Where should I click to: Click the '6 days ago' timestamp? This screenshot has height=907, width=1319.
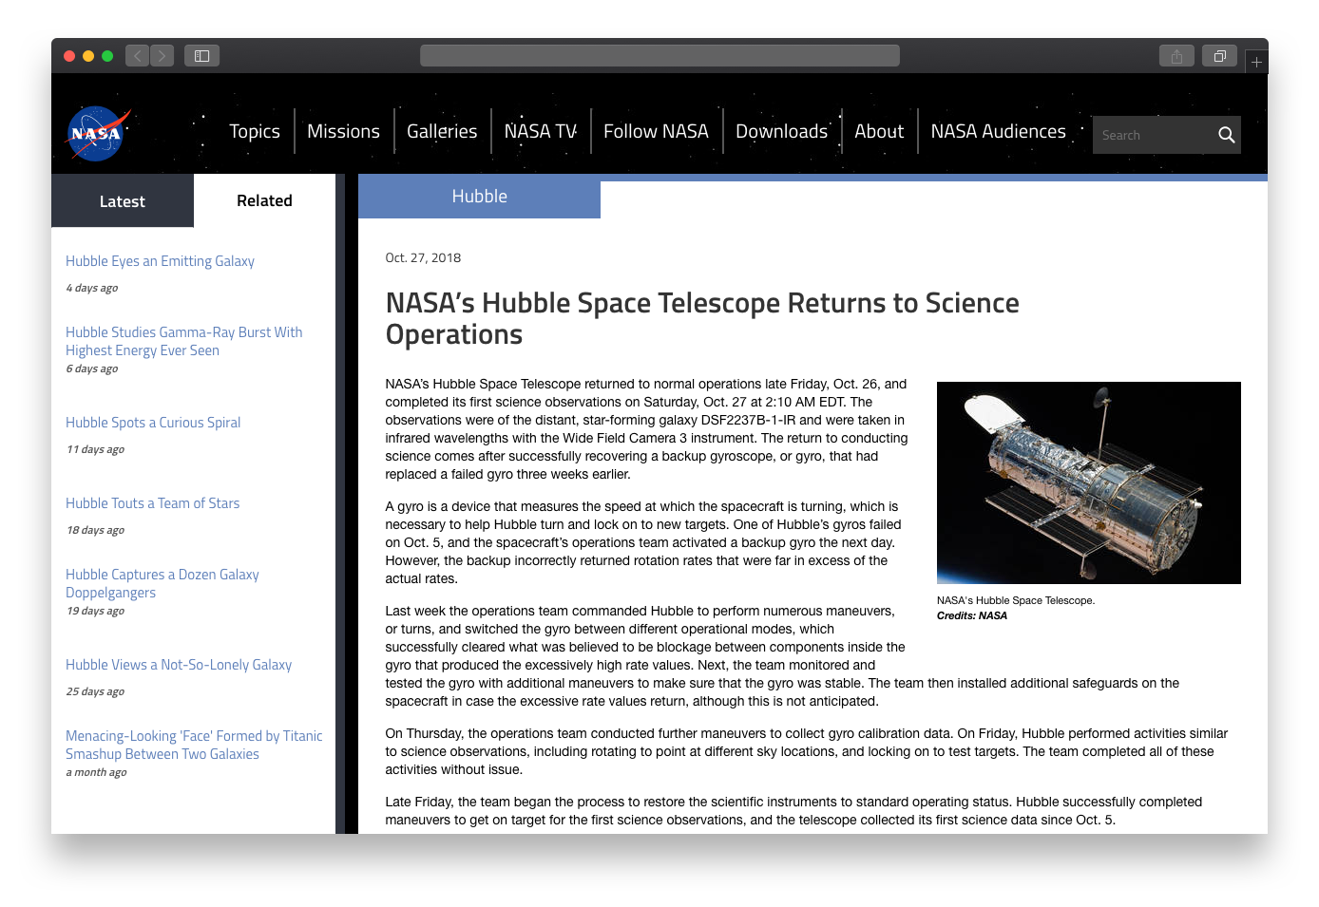point(92,368)
